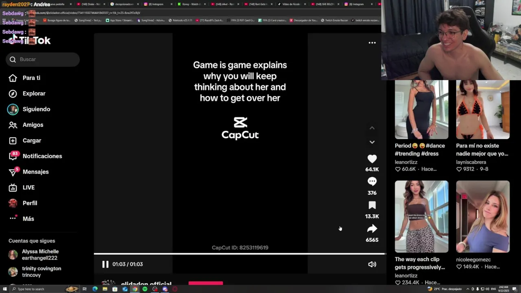The image size is (521, 293).
Task: Open the Paletools bookmark
Action: (x=180, y=20)
